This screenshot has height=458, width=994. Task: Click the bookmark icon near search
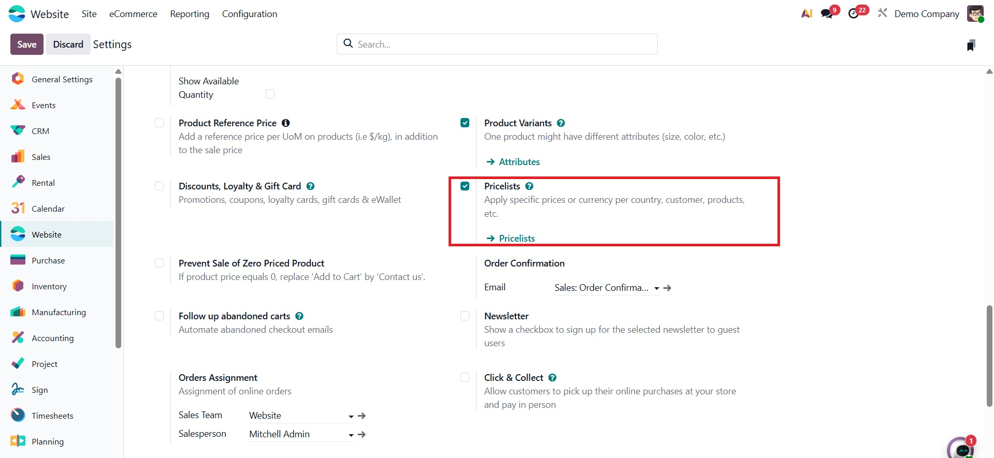click(x=971, y=45)
